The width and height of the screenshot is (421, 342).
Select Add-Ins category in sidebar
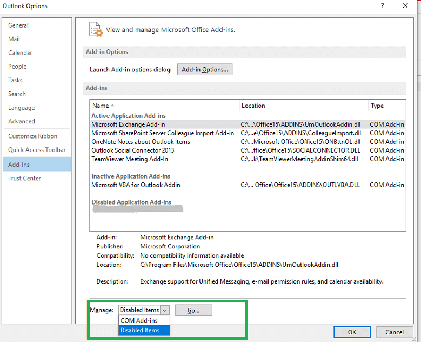click(37, 165)
